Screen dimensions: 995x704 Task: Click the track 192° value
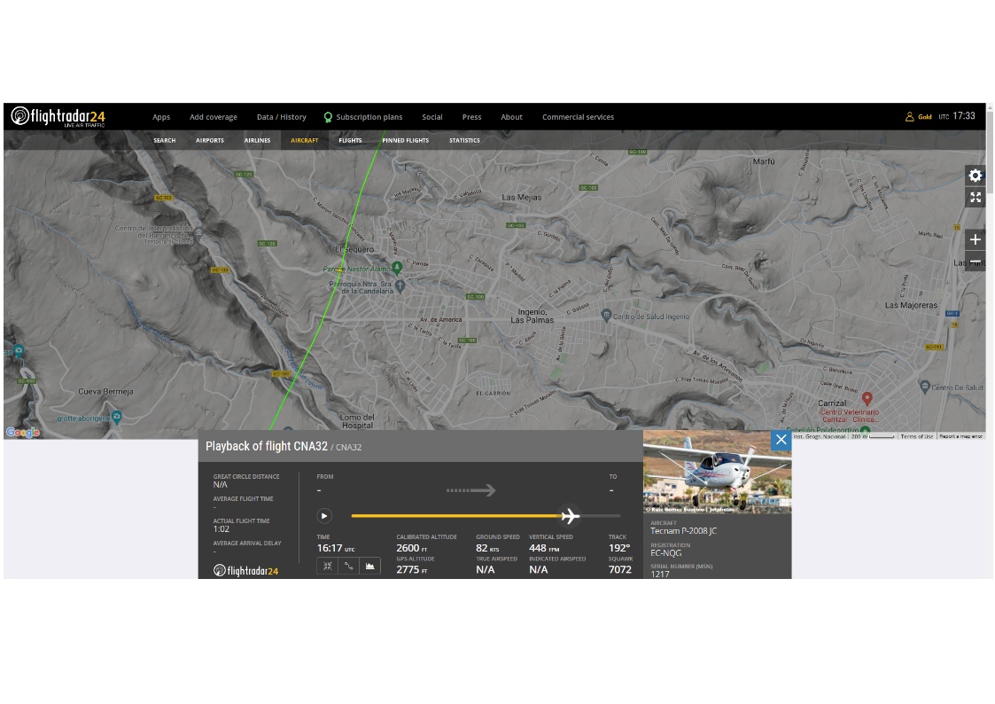point(619,548)
